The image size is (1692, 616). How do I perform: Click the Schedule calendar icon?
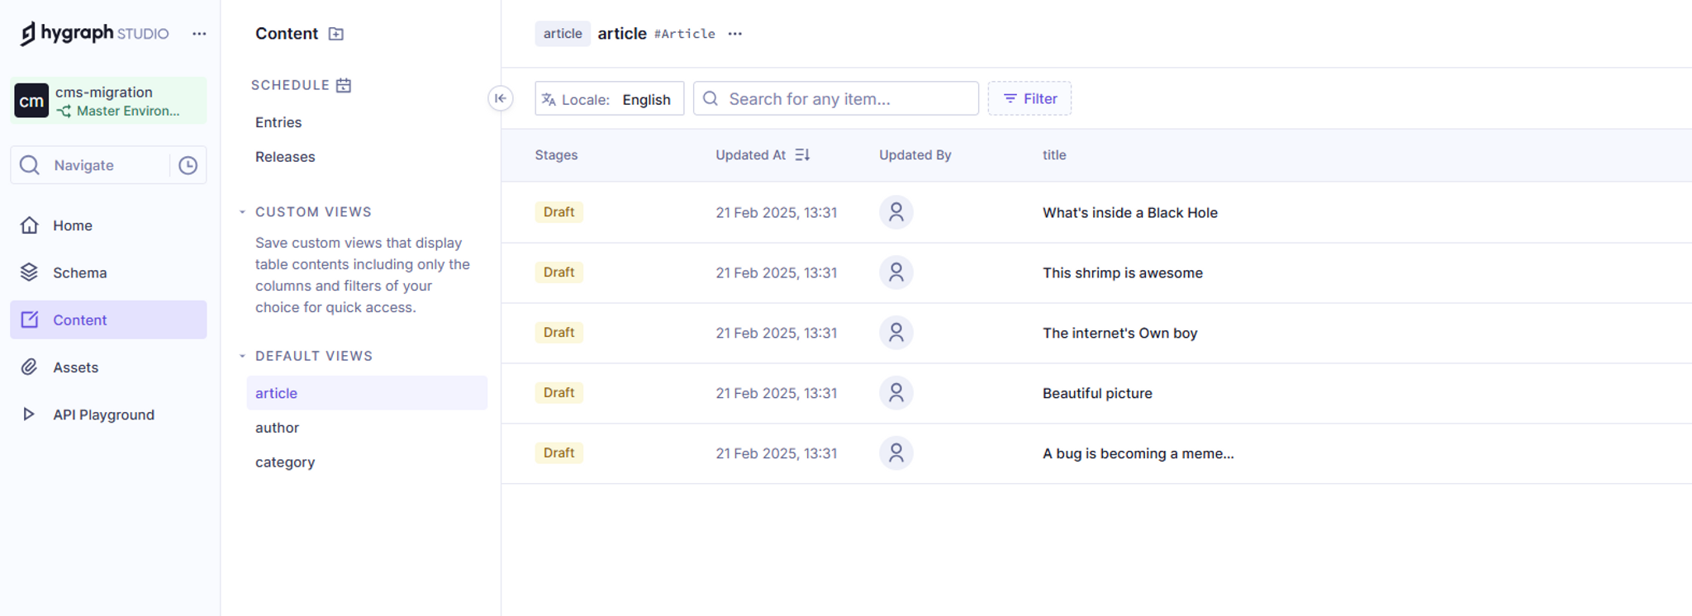click(344, 85)
